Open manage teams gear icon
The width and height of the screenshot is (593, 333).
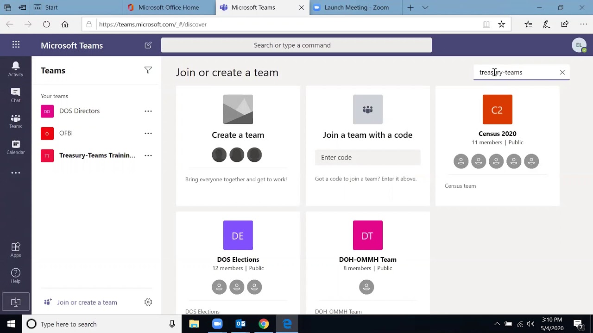(148, 302)
